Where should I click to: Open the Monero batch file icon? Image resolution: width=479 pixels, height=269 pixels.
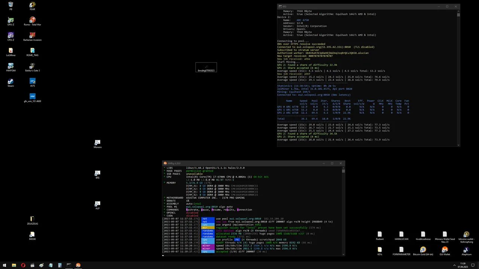tap(97, 143)
